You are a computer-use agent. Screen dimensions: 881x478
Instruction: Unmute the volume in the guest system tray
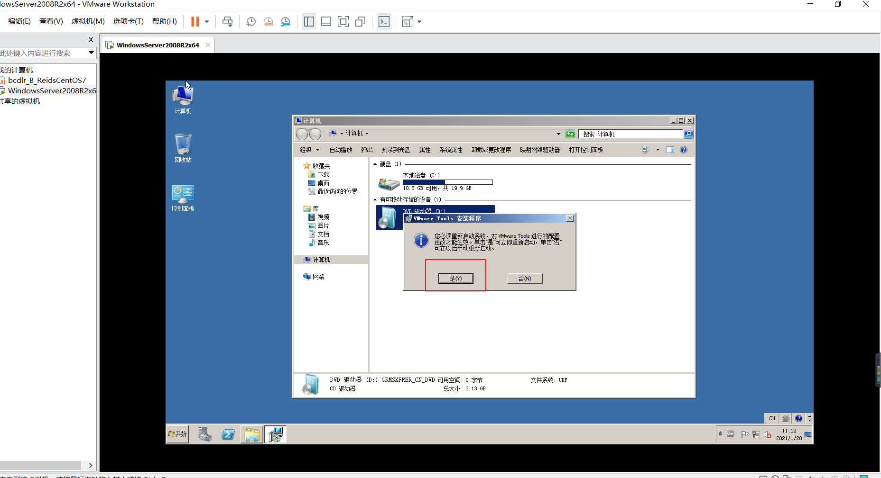coord(768,434)
